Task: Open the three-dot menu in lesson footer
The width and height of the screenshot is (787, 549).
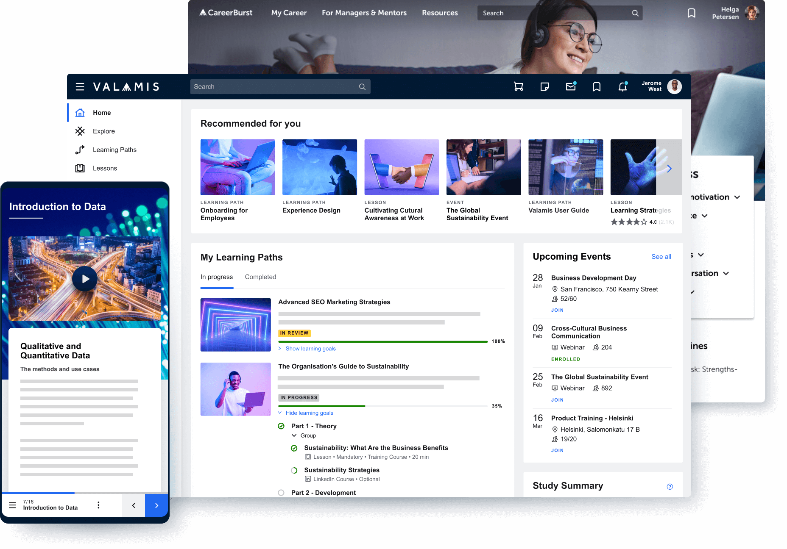Action: click(x=98, y=505)
